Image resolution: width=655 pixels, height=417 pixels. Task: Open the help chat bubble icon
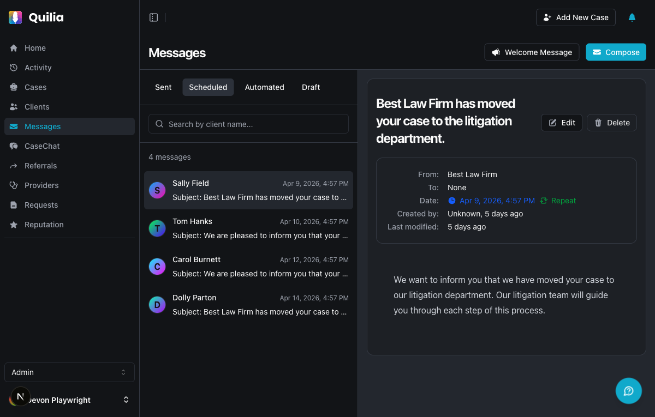point(628,391)
